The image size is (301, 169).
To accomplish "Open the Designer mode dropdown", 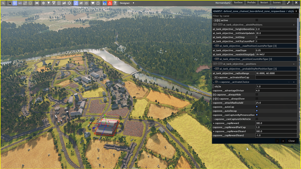I will click(127, 3).
